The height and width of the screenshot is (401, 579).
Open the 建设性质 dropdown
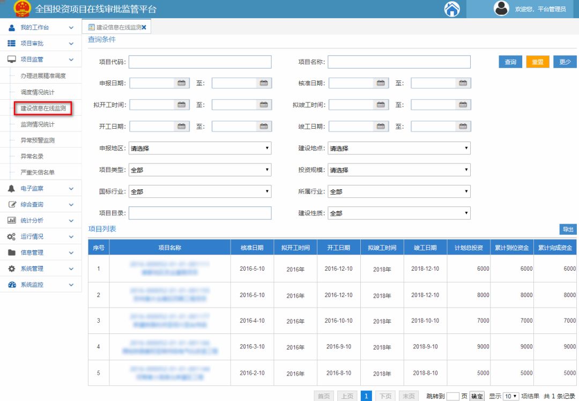coord(399,213)
